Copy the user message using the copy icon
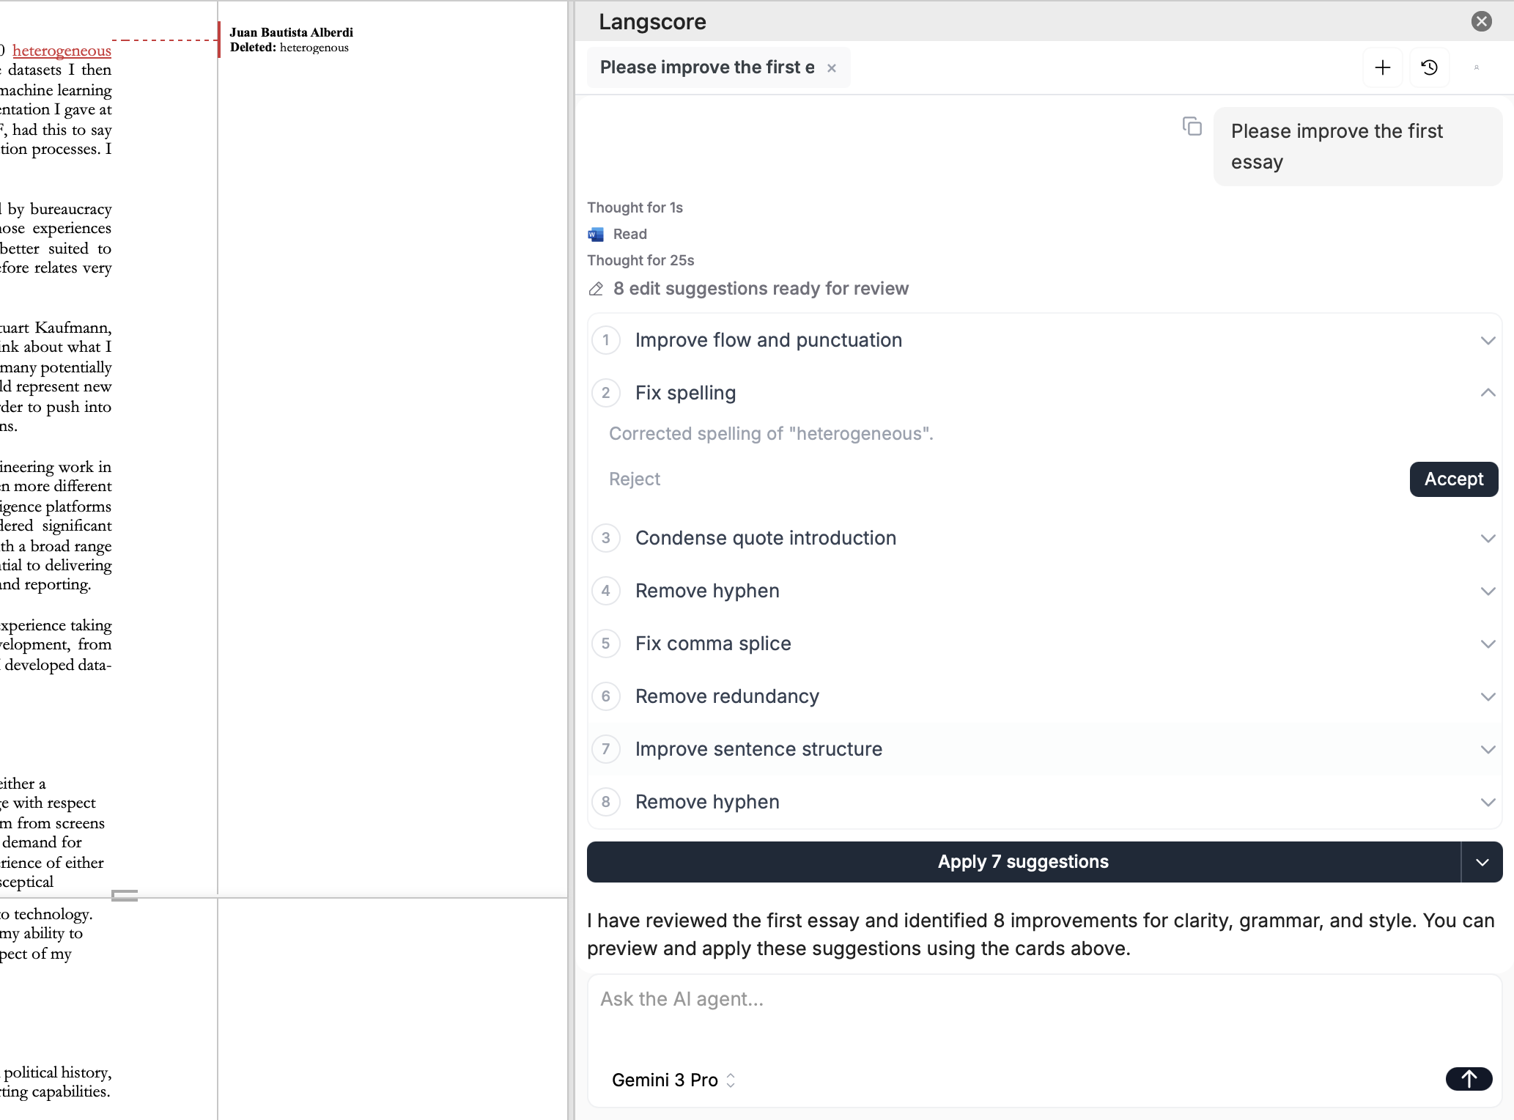1514x1120 pixels. [x=1192, y=127]
